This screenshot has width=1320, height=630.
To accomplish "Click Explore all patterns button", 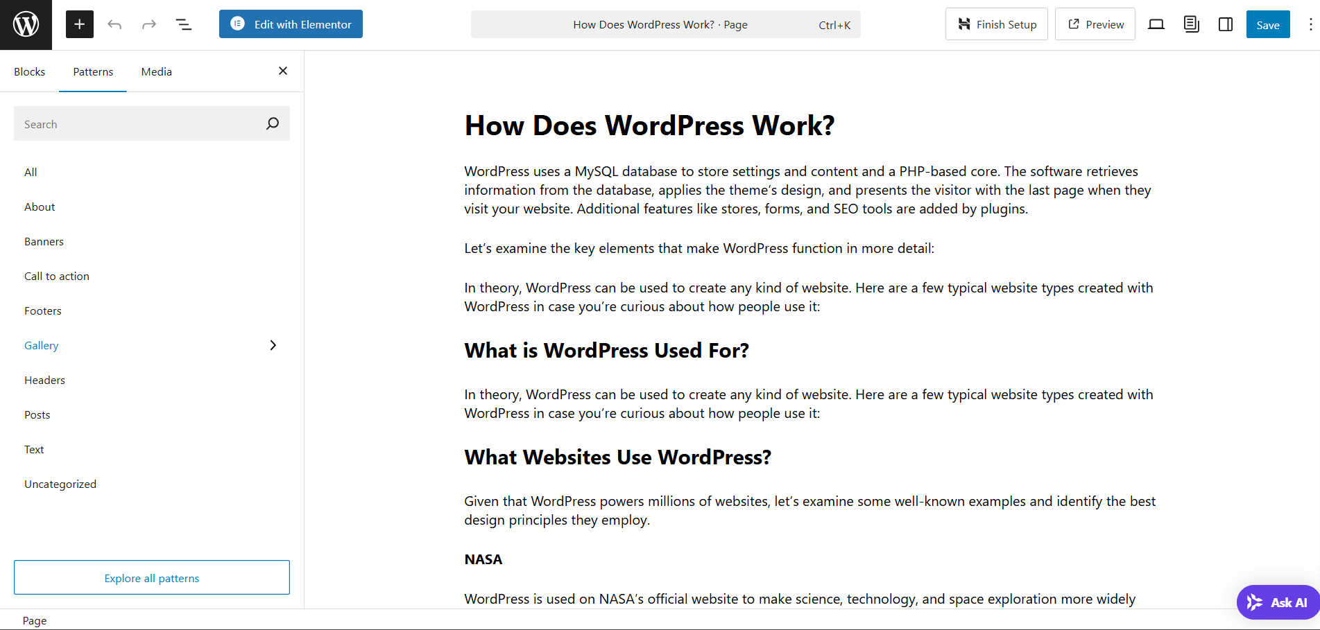I will tap(152, 577).
